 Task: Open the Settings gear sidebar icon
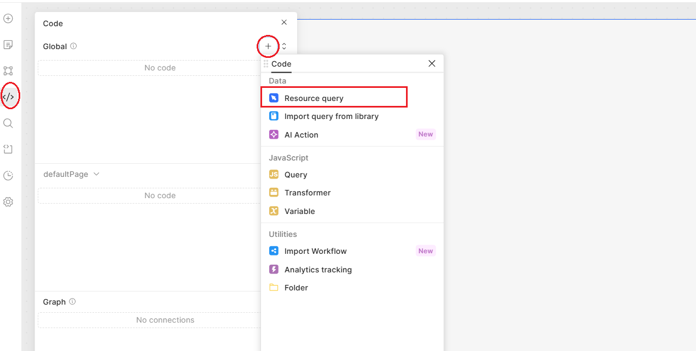[8, 202]
